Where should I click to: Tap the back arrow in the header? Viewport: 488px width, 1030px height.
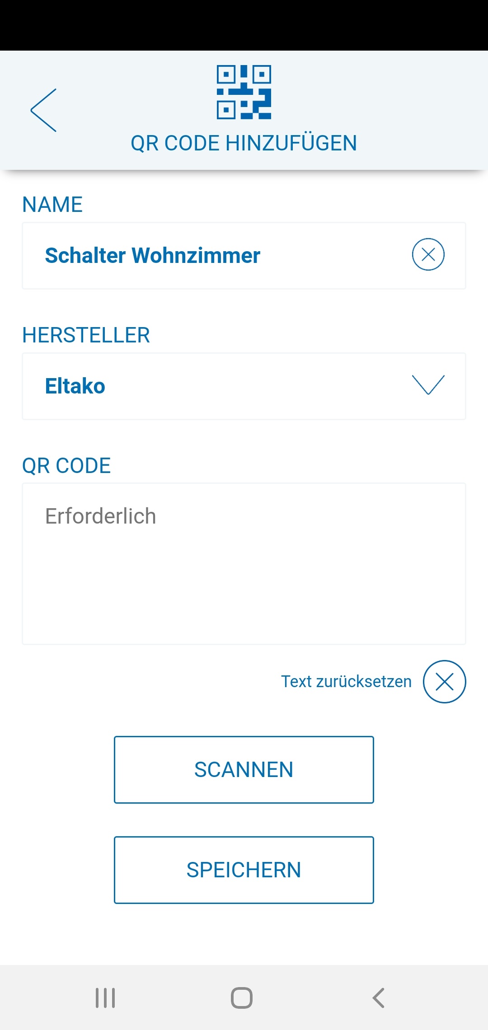pyautogui.click(x=44, y=110)
